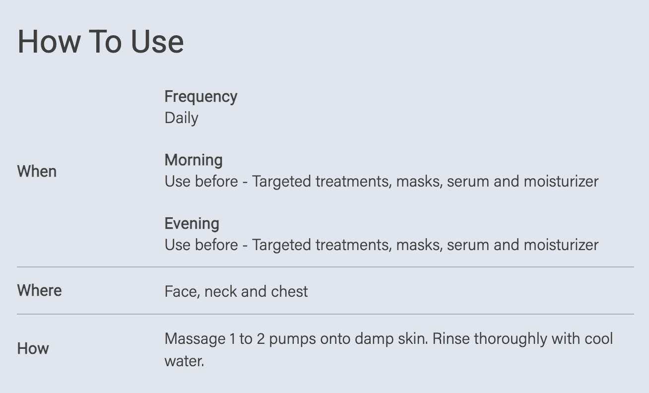Image resolution: width=649 pixels, height=393 pixels.
Task: Select the "When" row label
Action: click(37, 172)
